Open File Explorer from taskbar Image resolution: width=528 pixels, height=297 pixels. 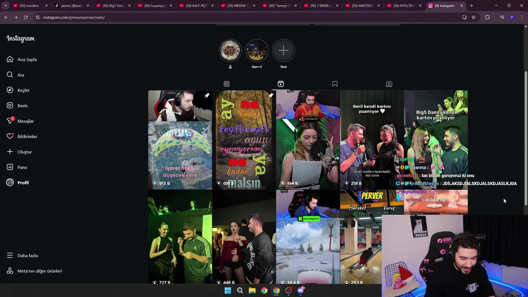tap(252, 290)
